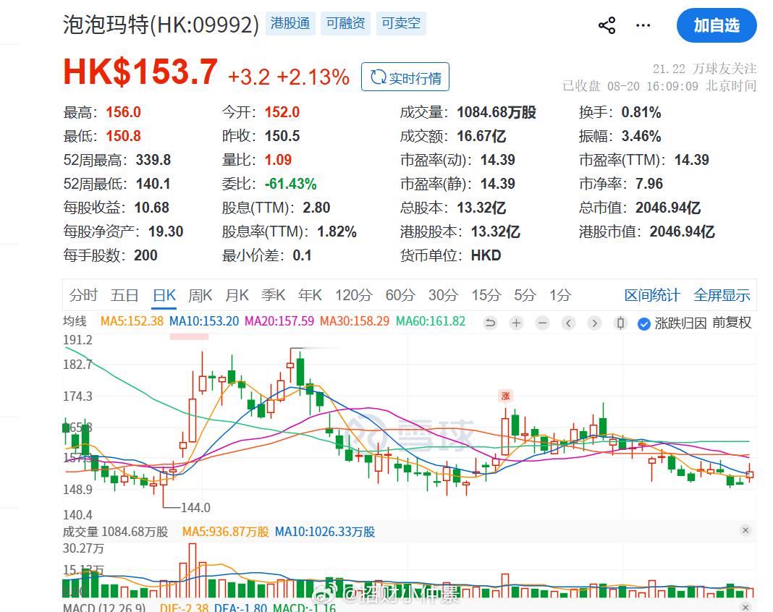This screenshot has height=612, width=773.
Task: Click the MA20:157.59 legend value
Action: pyautogui.click(x=279, y=321)
